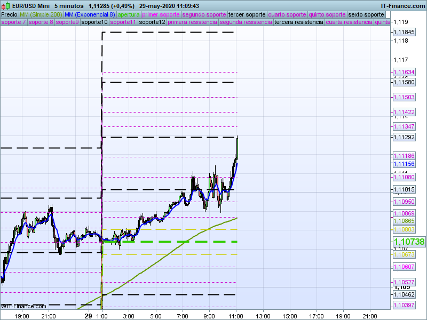Click the yellow 1,10673 price label

point(404,254)
